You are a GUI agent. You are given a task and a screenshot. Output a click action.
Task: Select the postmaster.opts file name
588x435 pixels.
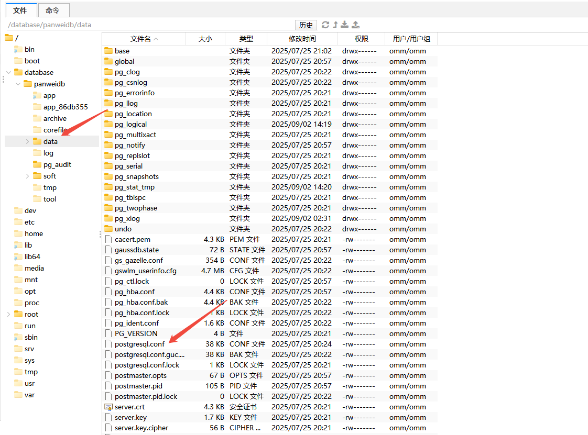[x=140, y=375]
